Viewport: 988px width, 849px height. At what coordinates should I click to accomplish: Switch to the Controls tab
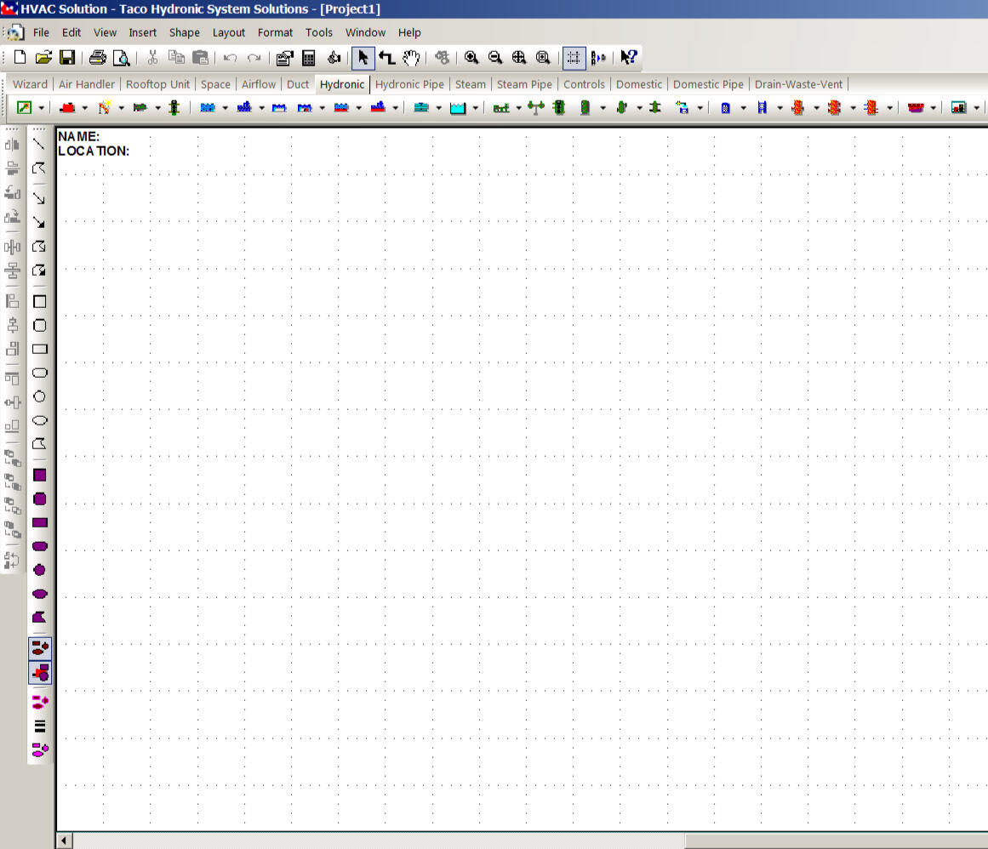coord(584,84)
